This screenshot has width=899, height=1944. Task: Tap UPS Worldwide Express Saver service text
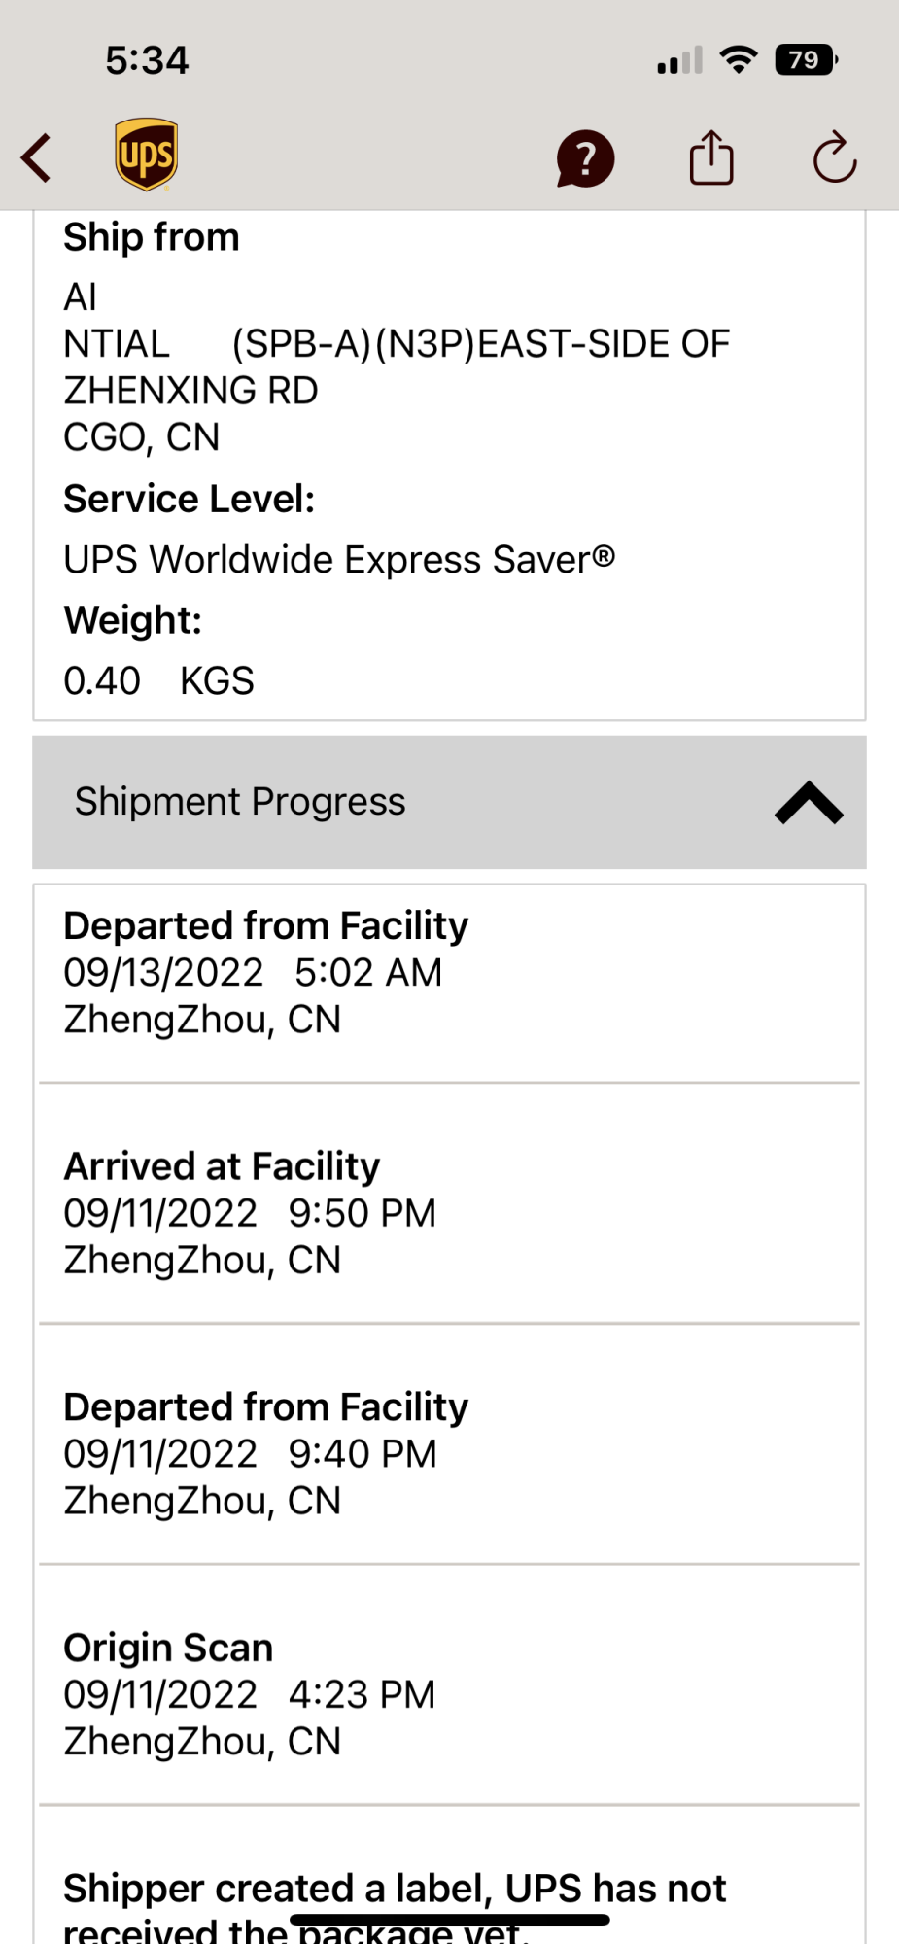[338, 560]
